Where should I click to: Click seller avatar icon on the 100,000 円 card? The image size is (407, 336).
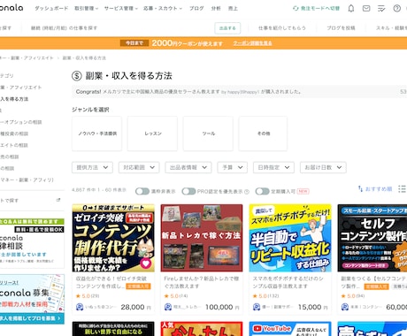168,307
